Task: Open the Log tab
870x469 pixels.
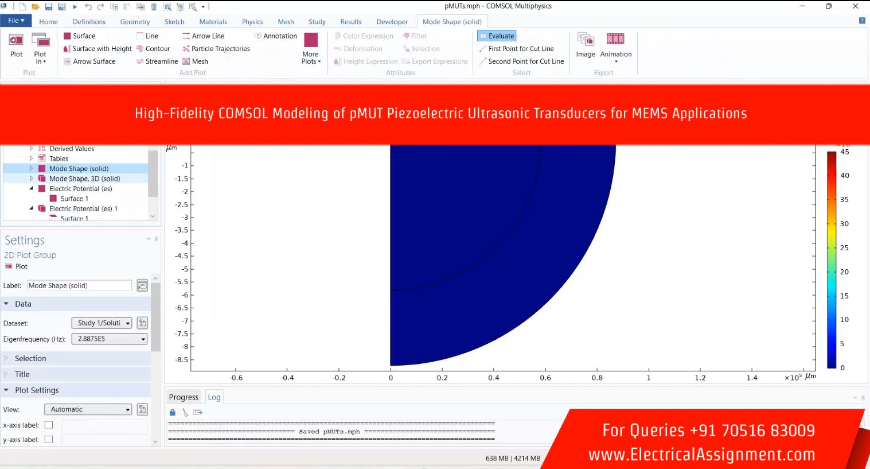Action: 214,397
